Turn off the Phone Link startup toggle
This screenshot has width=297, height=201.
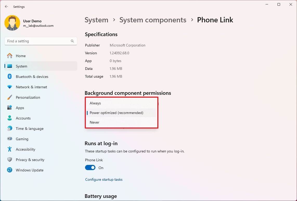coord(90,167)
